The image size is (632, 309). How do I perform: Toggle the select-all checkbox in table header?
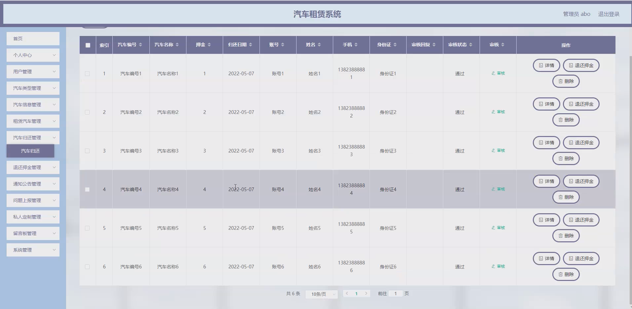[x=88, y=45]
